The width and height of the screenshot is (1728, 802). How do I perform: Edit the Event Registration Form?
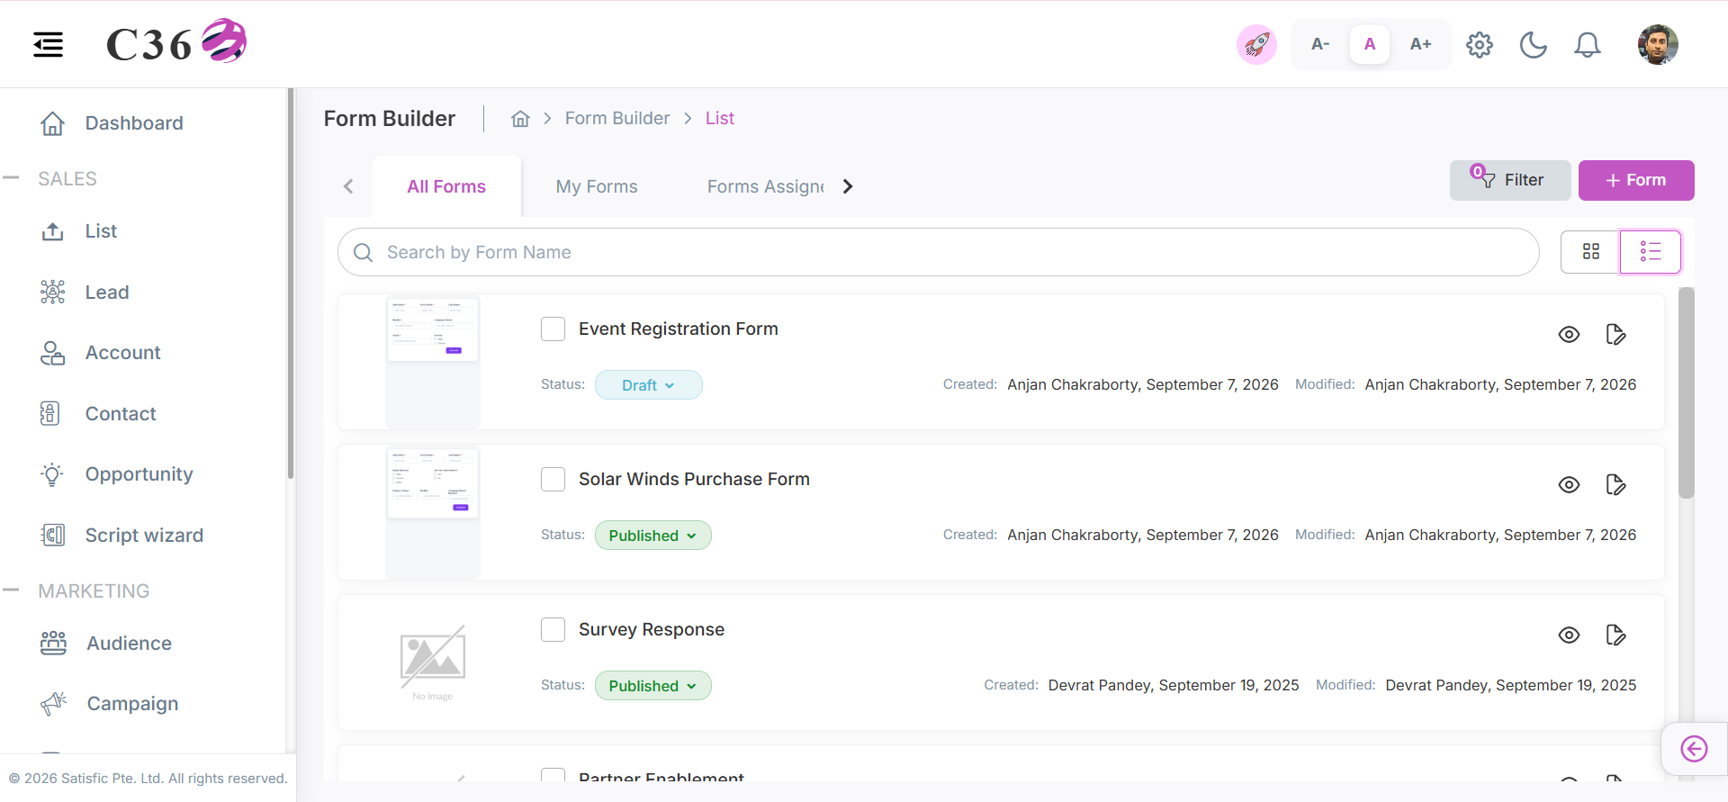[x=1615, y=335]
